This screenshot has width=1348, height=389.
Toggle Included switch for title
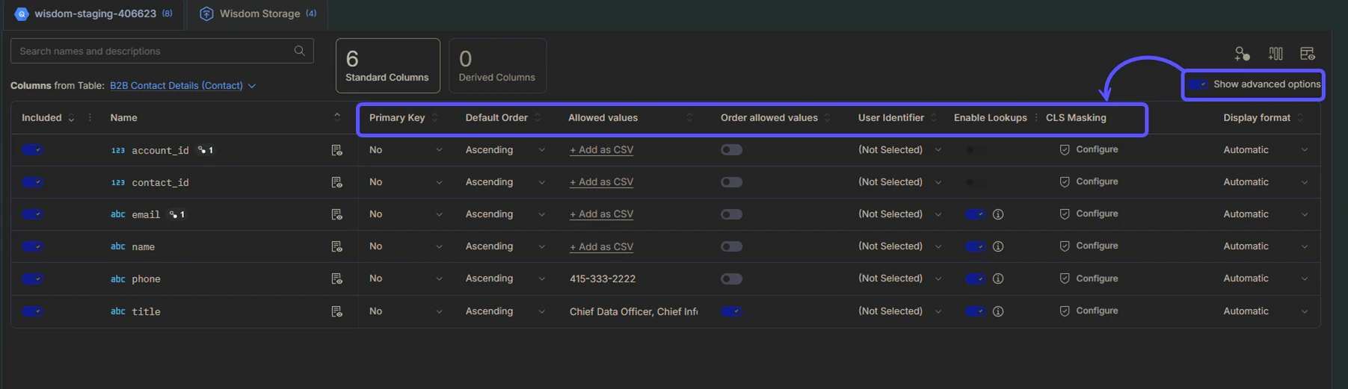pyautogui.click(x=32, y=311)
